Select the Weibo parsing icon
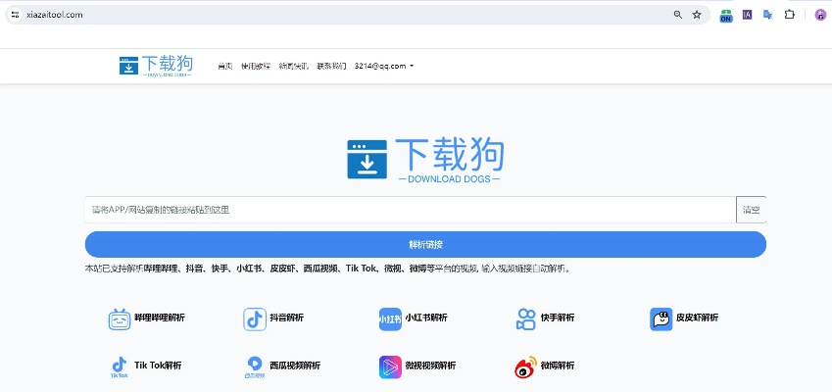The image size is (832, 392). [525, 367]
